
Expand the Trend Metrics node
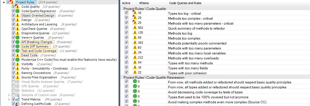coord(9,99)
